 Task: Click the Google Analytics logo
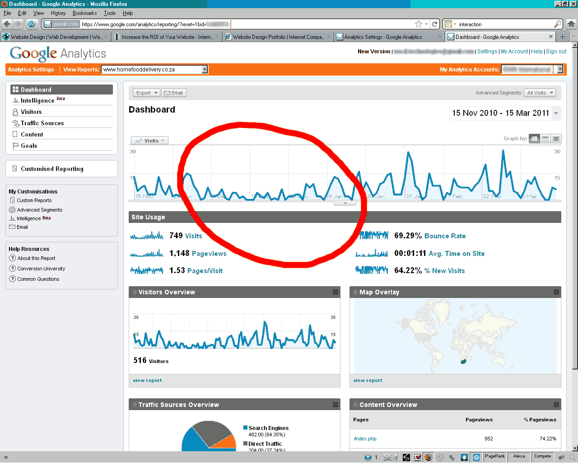tap(58, 53)
